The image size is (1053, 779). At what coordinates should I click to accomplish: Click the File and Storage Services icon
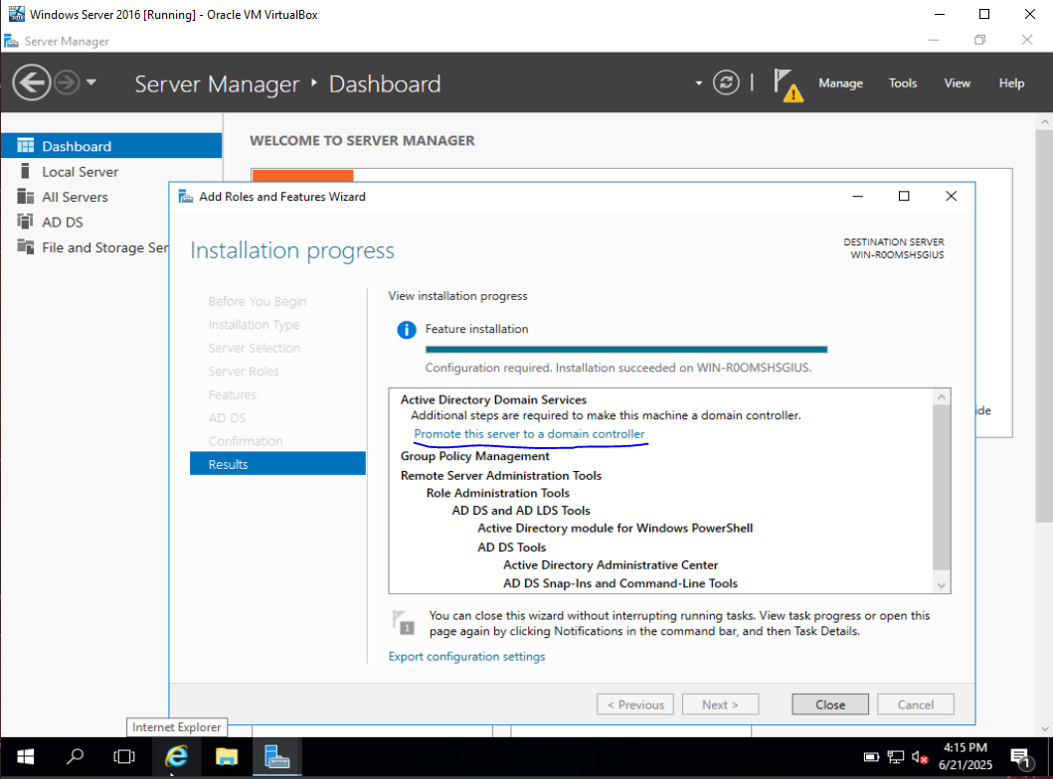26,247
